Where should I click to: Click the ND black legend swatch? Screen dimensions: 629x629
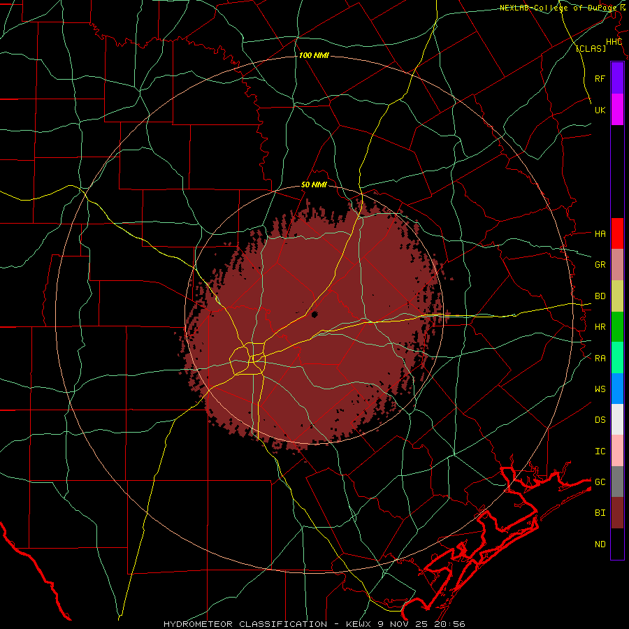(x=617, y=544)
